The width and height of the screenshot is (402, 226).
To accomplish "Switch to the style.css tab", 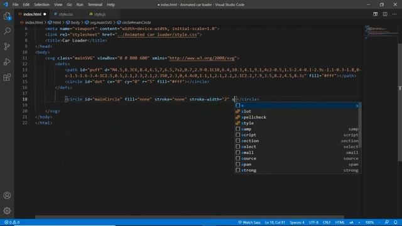I will tap(65, 14).
